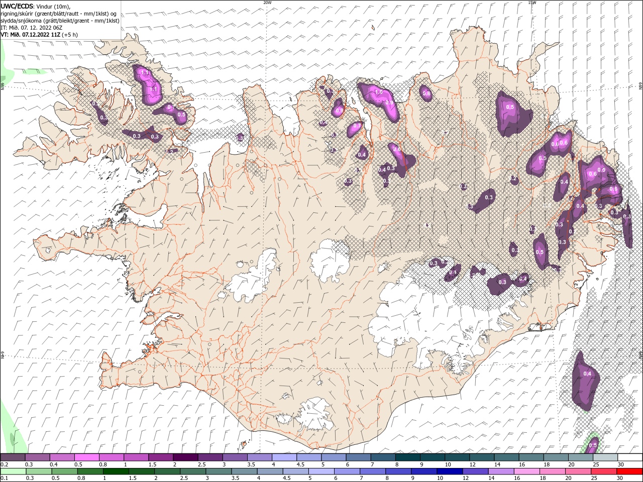643x482 pixels.
Task: Pick the upper legend swatch between 2.5 and 3
Action: [x=210, y=457]
